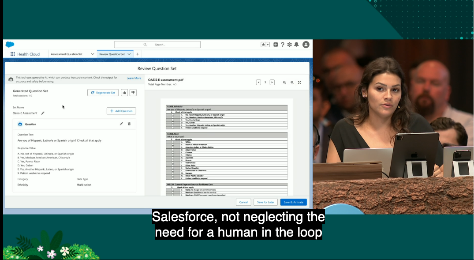Open the Review Question Set tab chevron

[129, 54]
